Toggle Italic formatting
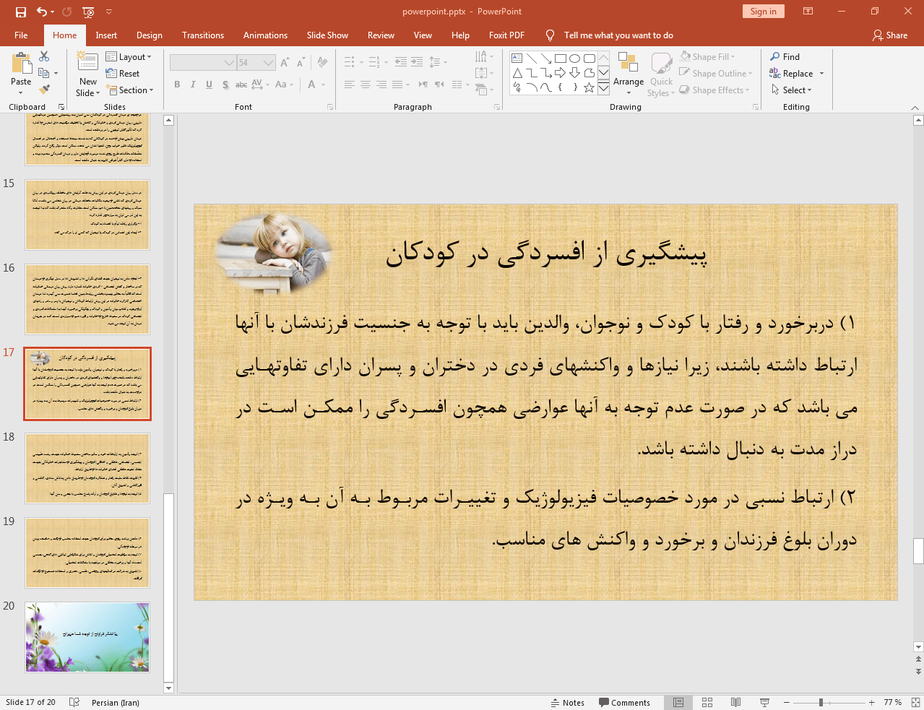 (x=193, y=85)
